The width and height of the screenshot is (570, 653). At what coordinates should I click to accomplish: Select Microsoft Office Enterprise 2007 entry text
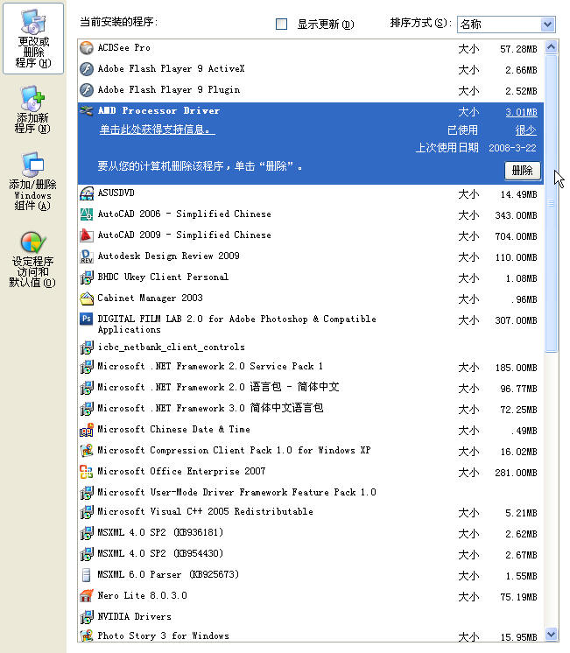click(x=181, y=472)
